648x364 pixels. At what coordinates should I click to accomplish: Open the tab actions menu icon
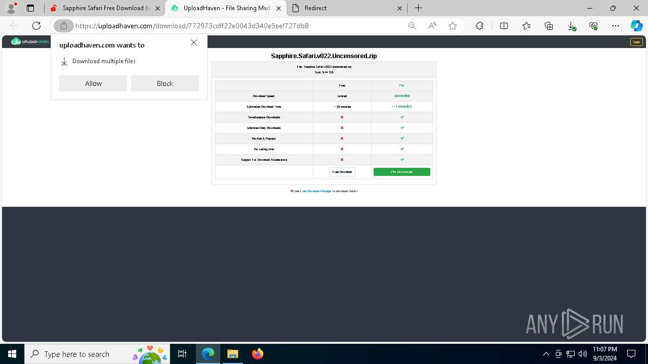(x=30, y=8)
